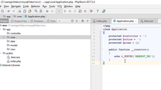Screen dimensions: 161x90
Task: Select the Project view tab
Action: (x=4, y=21)
